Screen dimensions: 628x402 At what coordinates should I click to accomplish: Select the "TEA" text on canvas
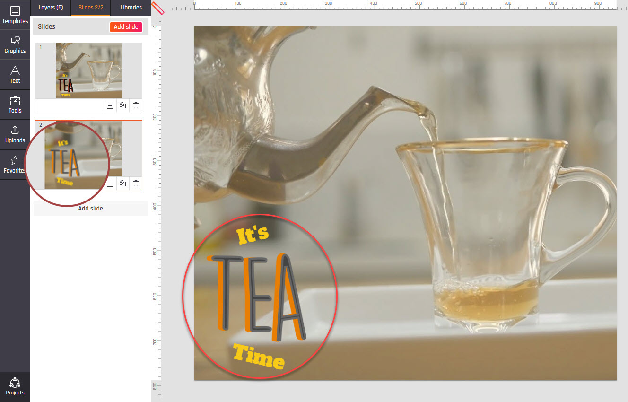pos(257,297)
